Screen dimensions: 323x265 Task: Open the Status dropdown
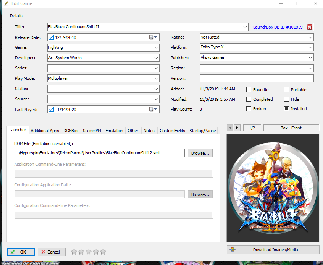tap(156, 89)
